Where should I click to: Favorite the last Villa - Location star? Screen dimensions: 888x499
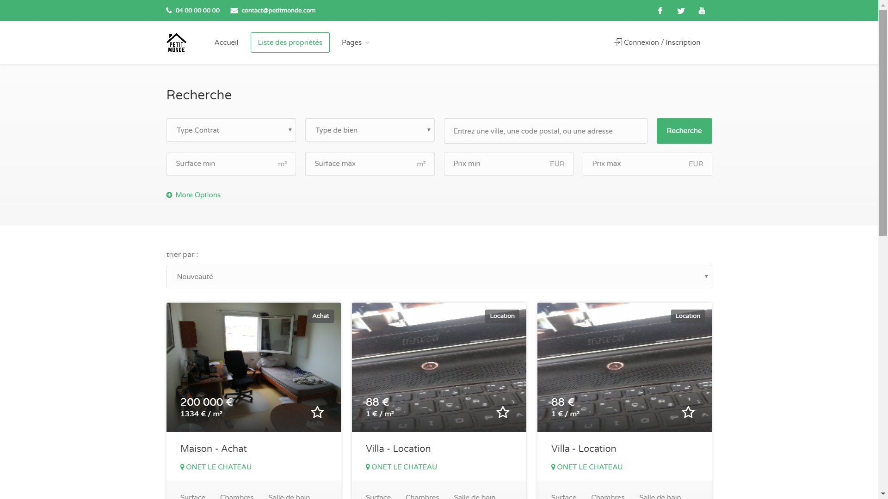coord(688,412)
